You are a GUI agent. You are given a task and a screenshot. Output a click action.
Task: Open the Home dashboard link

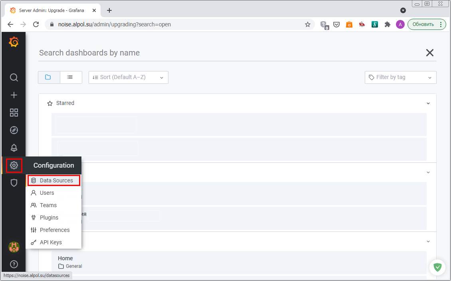pyautogui.click(x=65, y=258)
